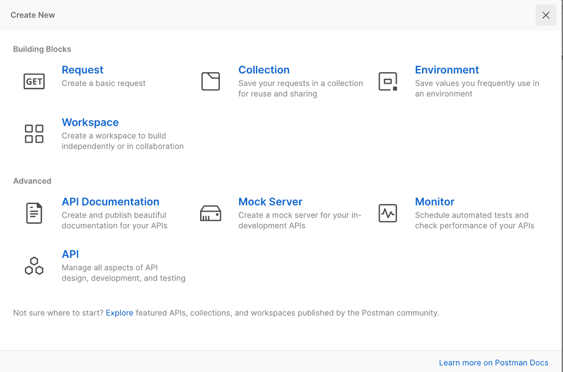
Task: Follow the Explore link
Action: tap(119, 313)
